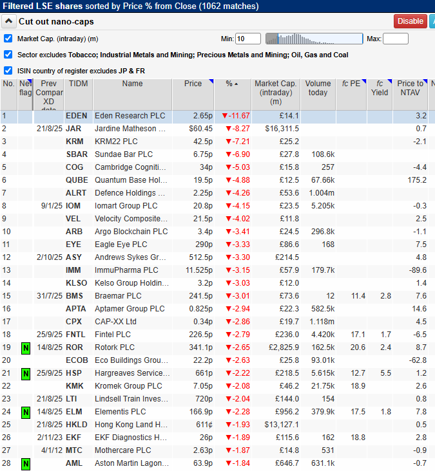Screen dimensions: 435x471
Task: Click the VEL ticker
Action: tap(73, 219)
